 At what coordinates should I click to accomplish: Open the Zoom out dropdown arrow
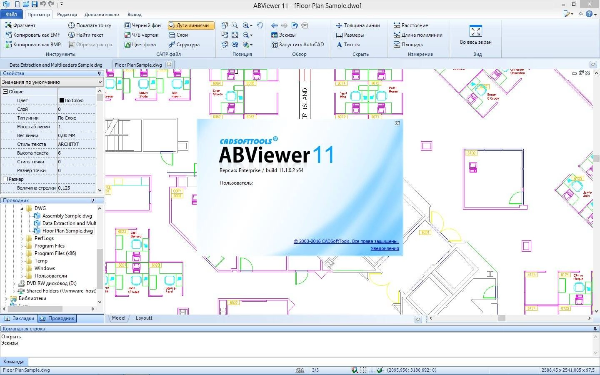(251, 35)
